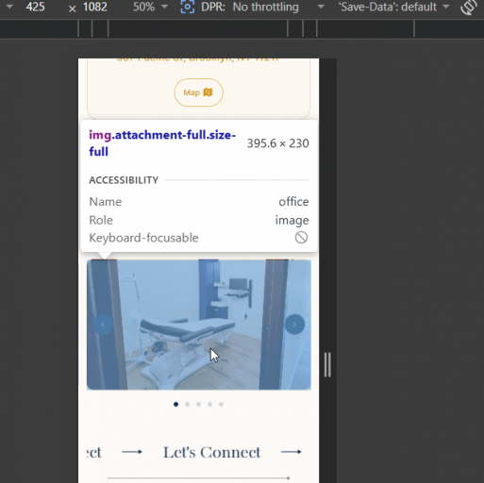Click the 395.6 × 230 size text

tap(277, 143)
